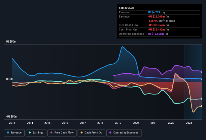Click the 2017 x-axis label
This screenshot has width=206, height=140.
click(x=83, y=123)
